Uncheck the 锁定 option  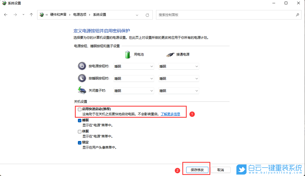click(80, 142)
